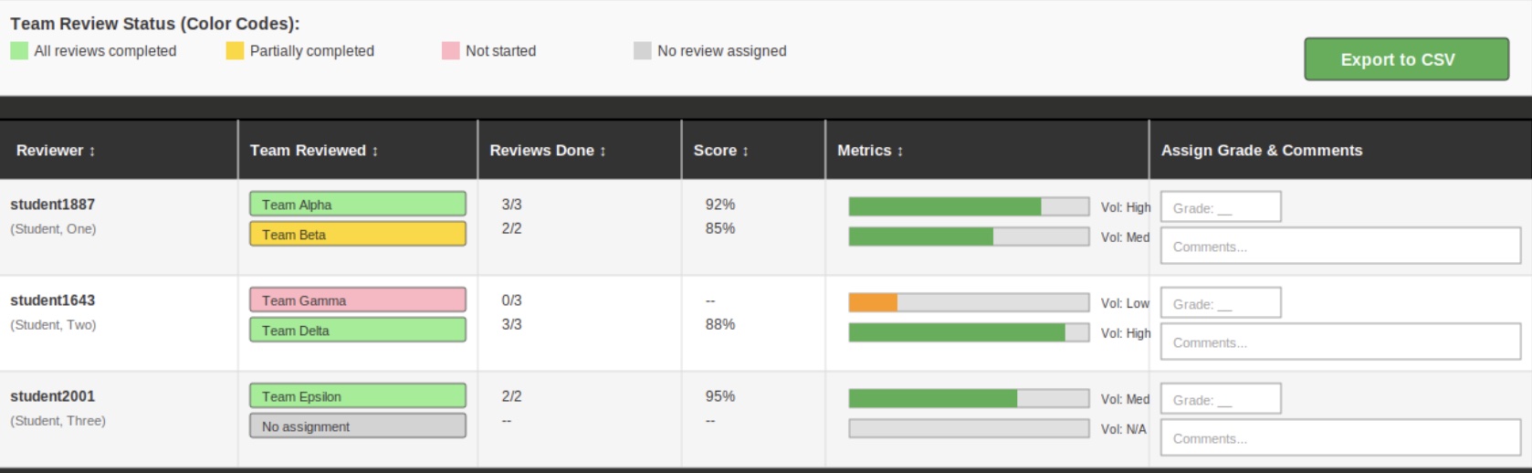Click the green All reviews completed swatch
The image size is (1532, 473).
[x=19, y=51]
